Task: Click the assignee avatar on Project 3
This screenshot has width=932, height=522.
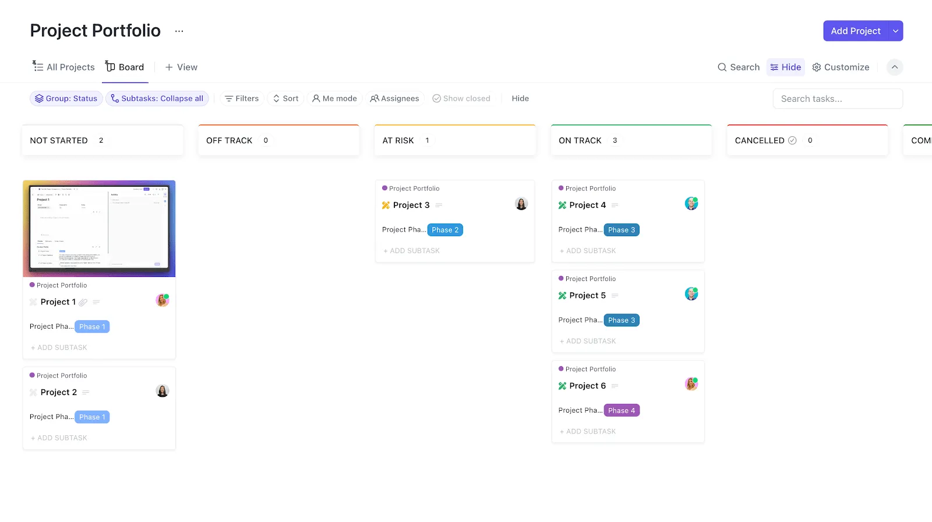Action: (521, 204)
